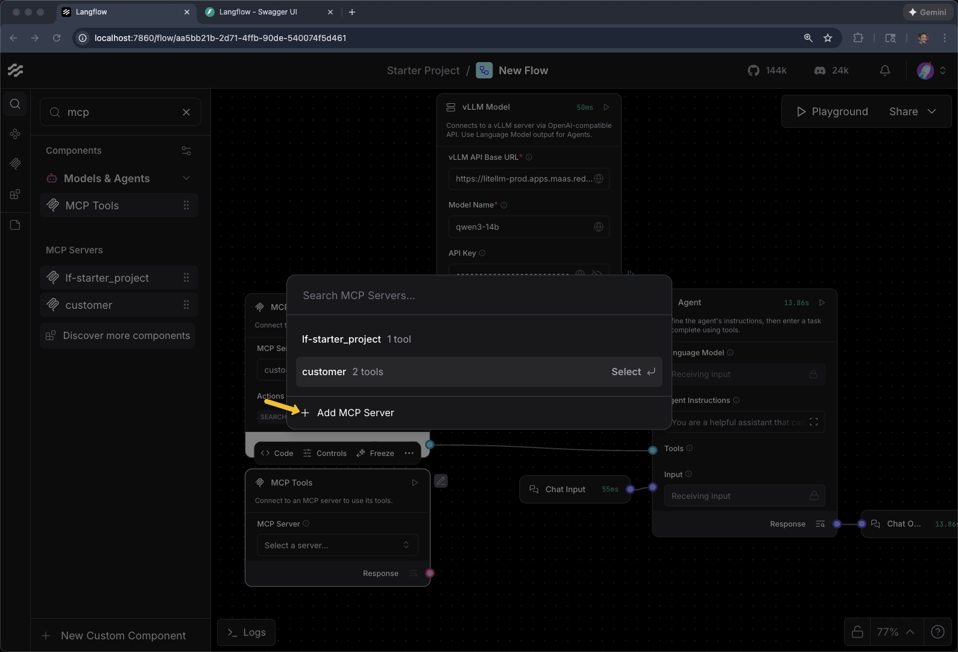Open the Playground
Screen dimensions: 958x652
coord(832,112)
